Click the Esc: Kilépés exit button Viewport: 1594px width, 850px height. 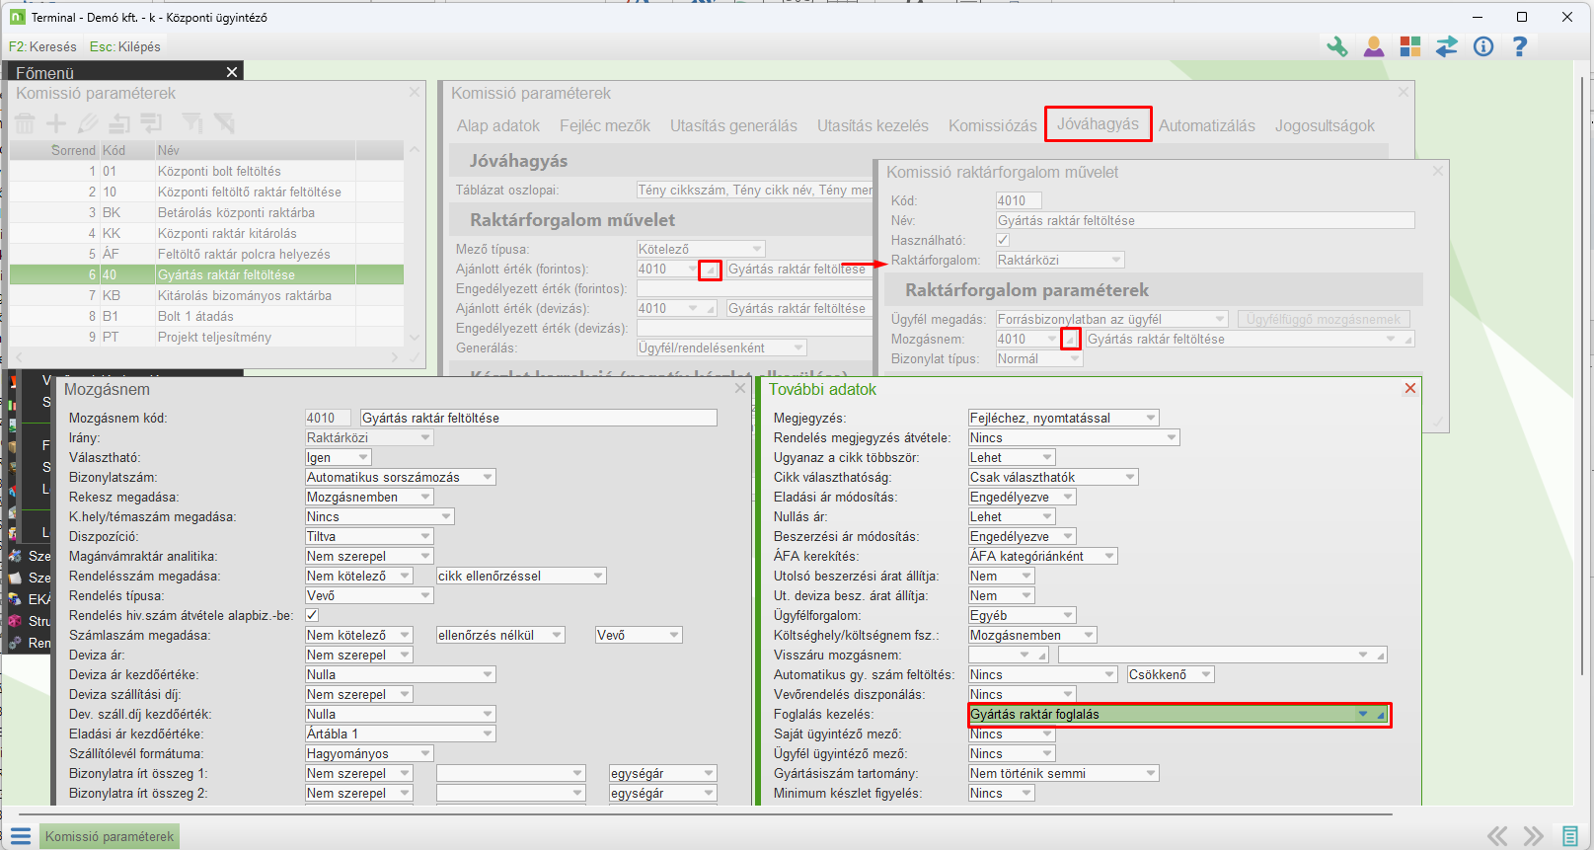click(124, 46)
